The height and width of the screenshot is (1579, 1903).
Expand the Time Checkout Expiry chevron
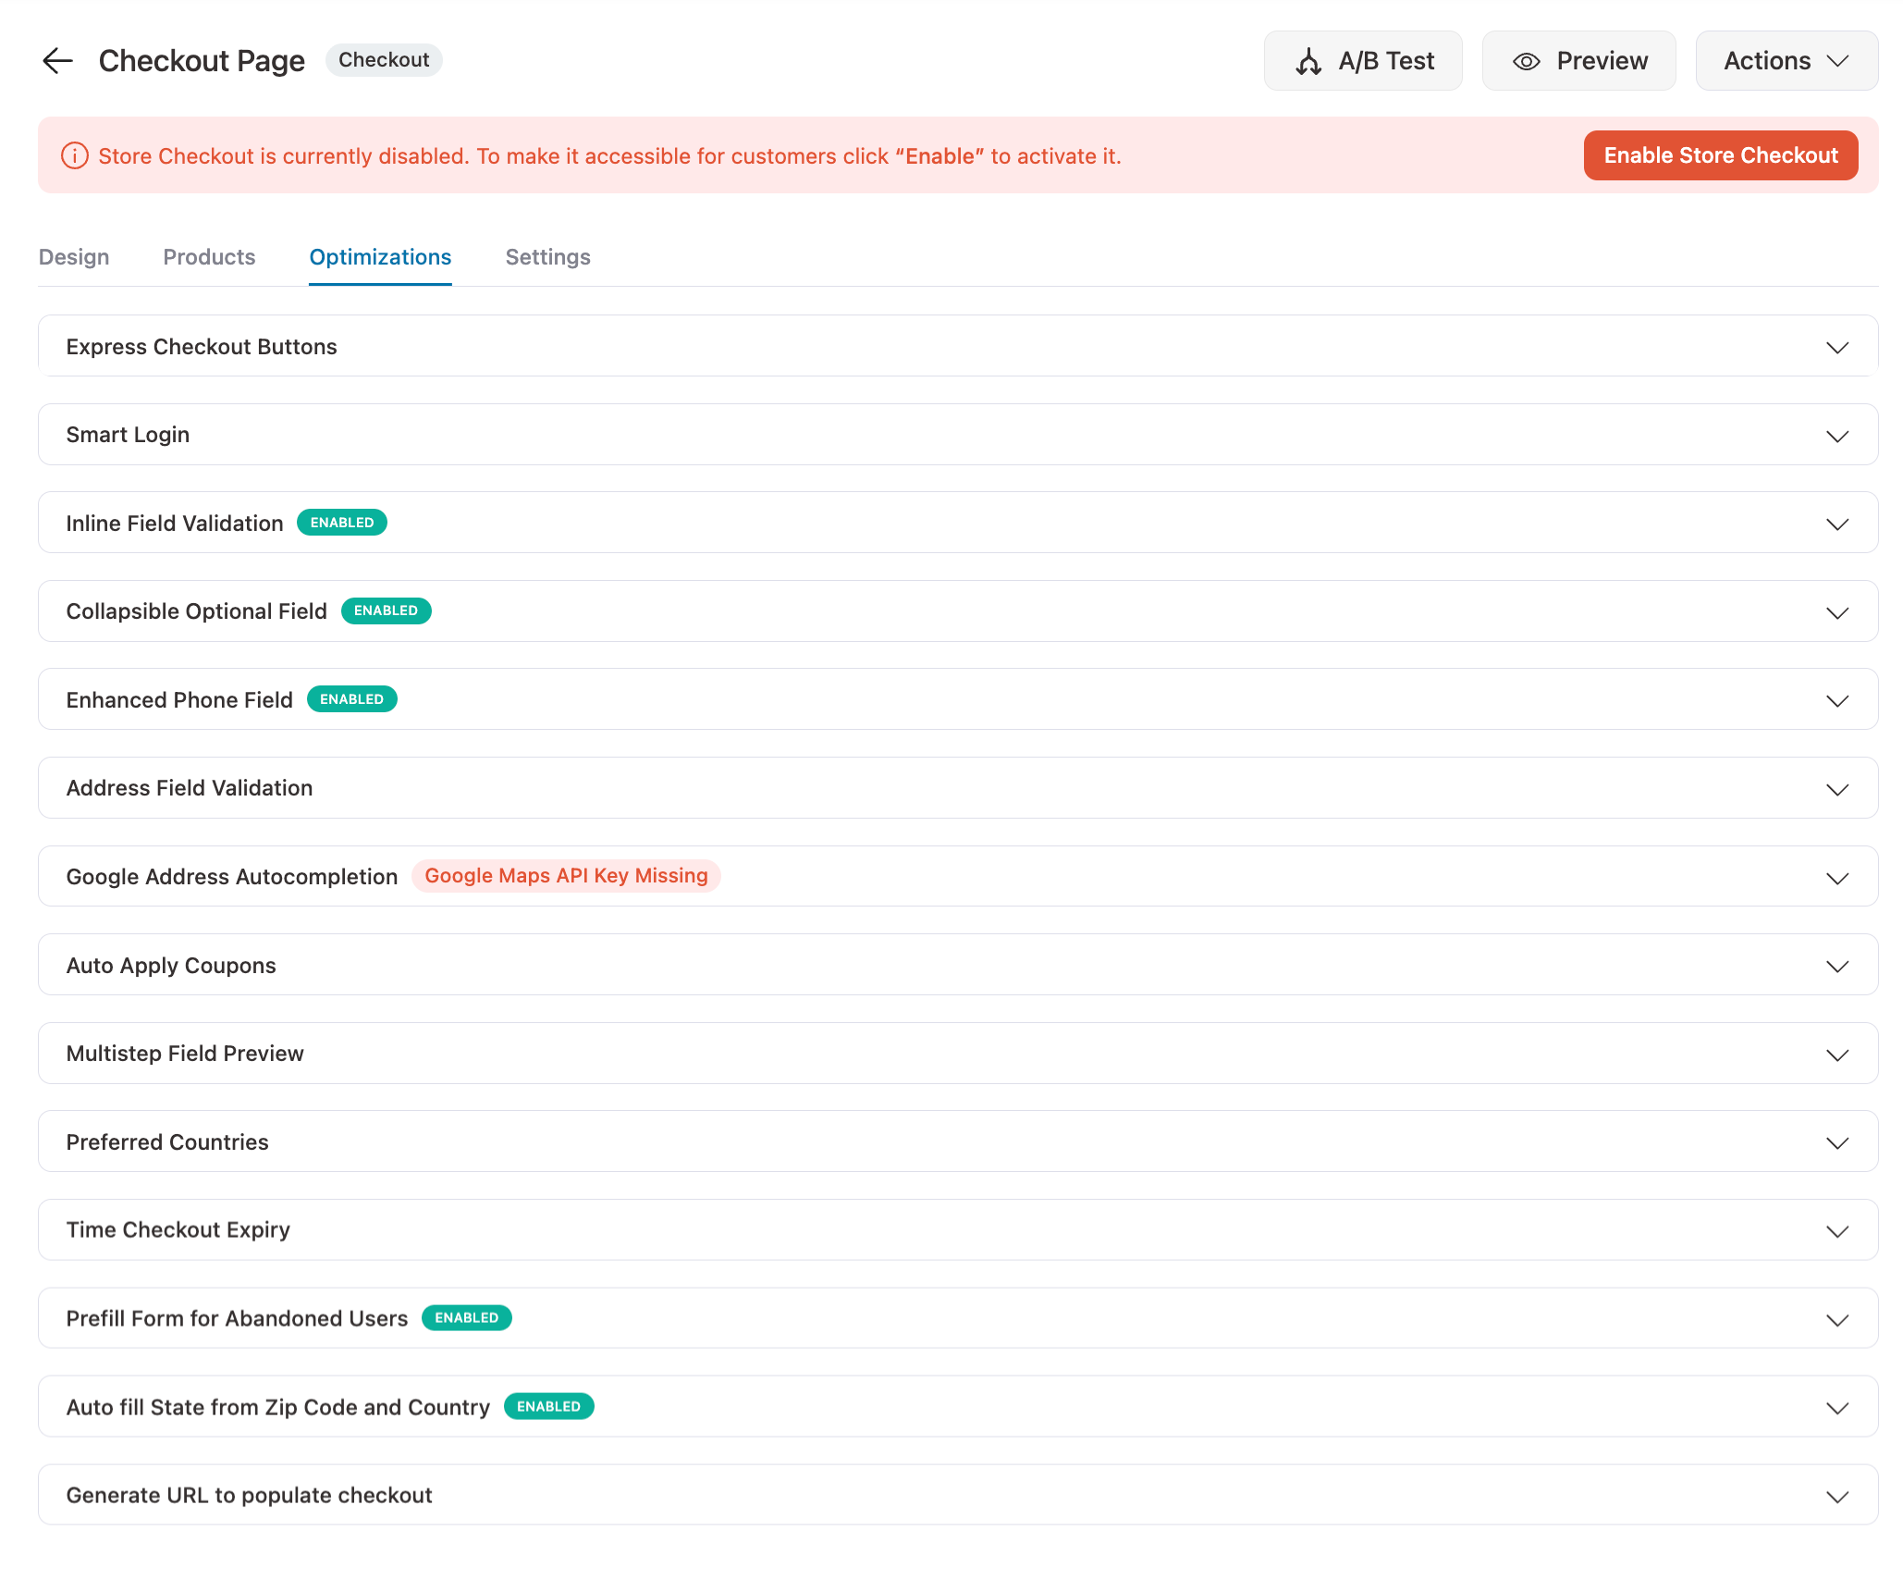[1836, 1231]
